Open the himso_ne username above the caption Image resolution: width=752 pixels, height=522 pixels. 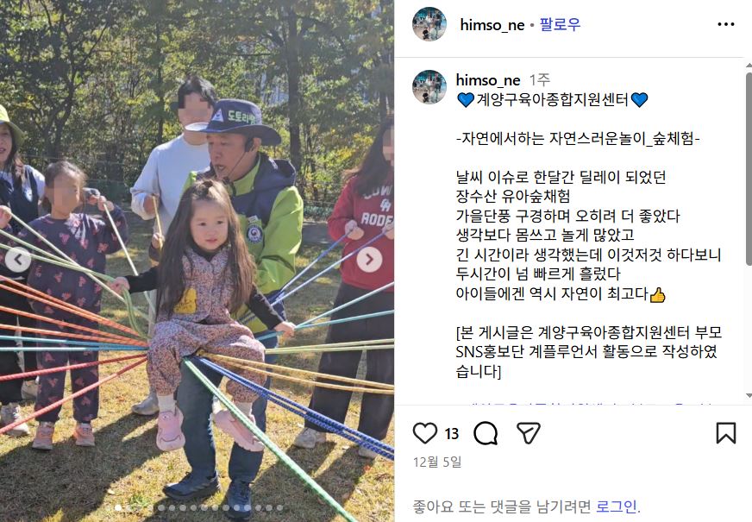pyautogui.click(x=488, y=79)
